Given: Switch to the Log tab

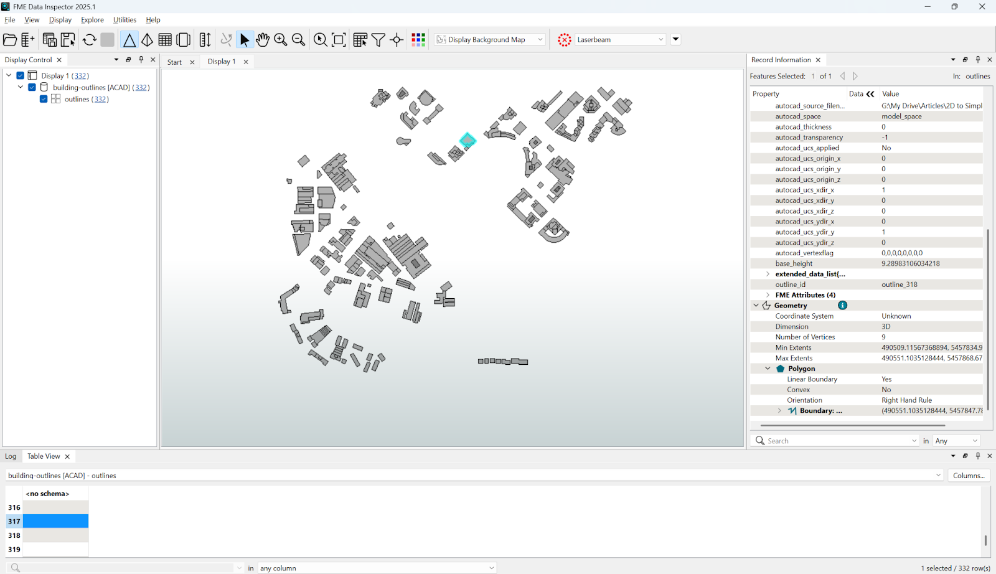Looking at the screenshot, I should [10, 456].
